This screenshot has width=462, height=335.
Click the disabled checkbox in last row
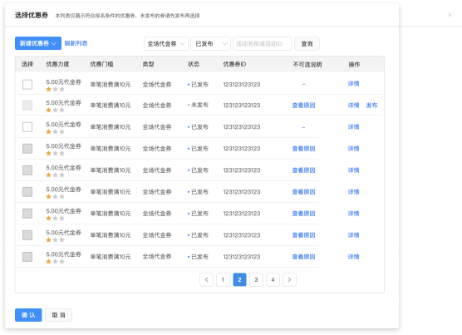(27, 257)
